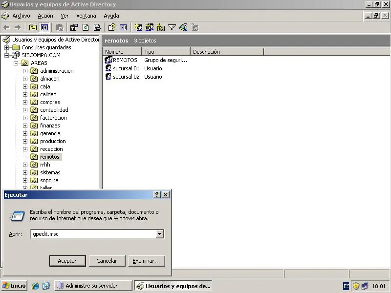Screen dimensions: 391x293
Task: Open the filter options funnel icon
Action: point(172,27)
